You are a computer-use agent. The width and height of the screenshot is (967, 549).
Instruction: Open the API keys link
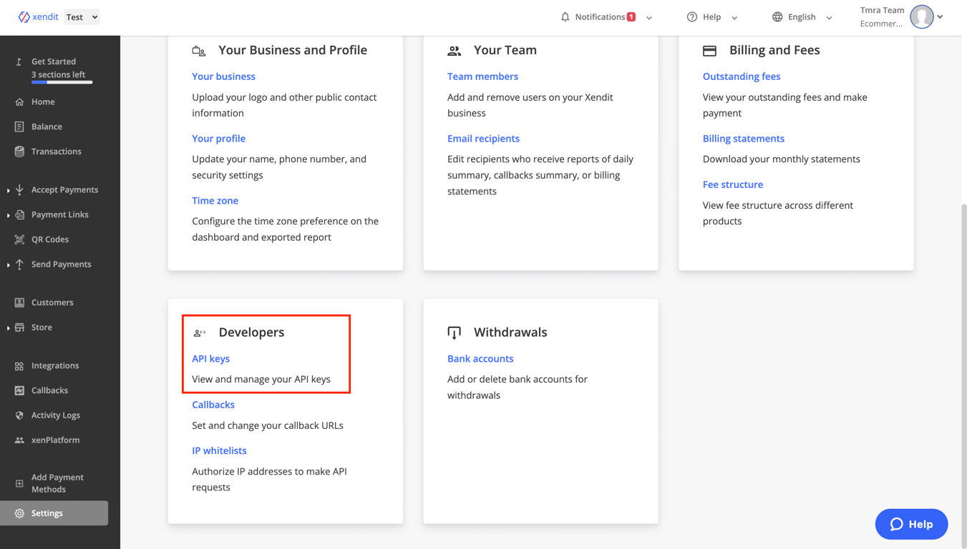210,359
